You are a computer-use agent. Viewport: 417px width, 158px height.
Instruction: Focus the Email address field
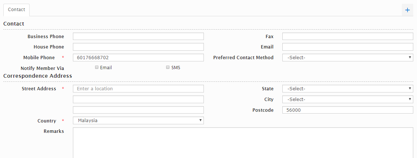(x=347, y=47)
